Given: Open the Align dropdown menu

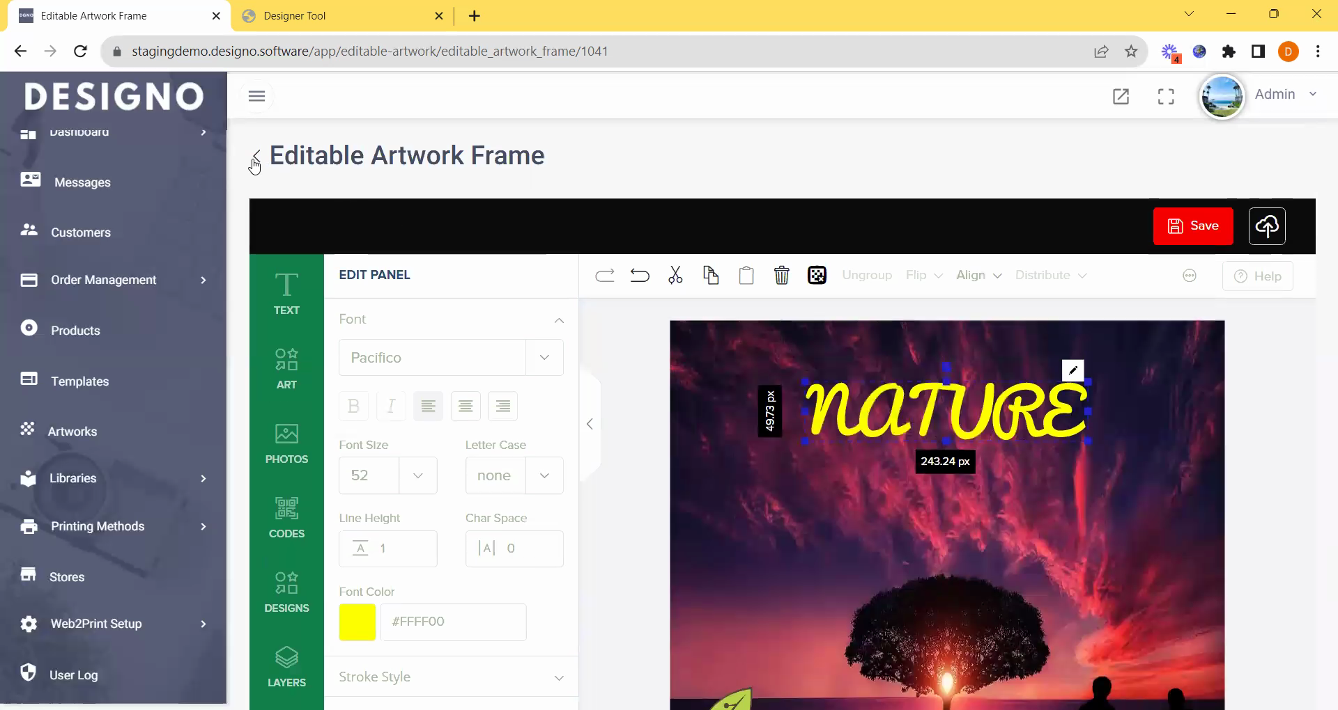Looking at the screenshot, I should [978, 276].
